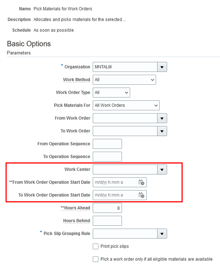The width and height of the screenshot is (220, 266).
Task: Open calendar for From Work Order Operation Start Date
Action: point(141,182)
